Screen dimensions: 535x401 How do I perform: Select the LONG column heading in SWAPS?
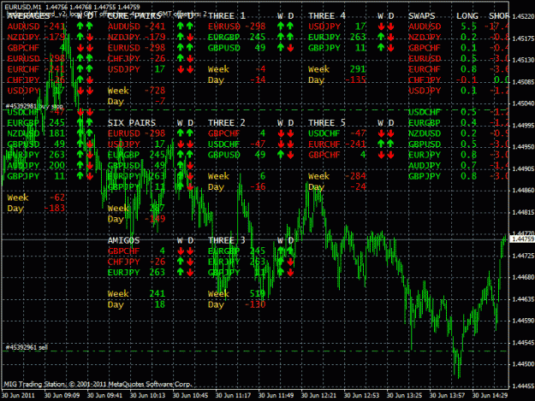tap(467, 15)
